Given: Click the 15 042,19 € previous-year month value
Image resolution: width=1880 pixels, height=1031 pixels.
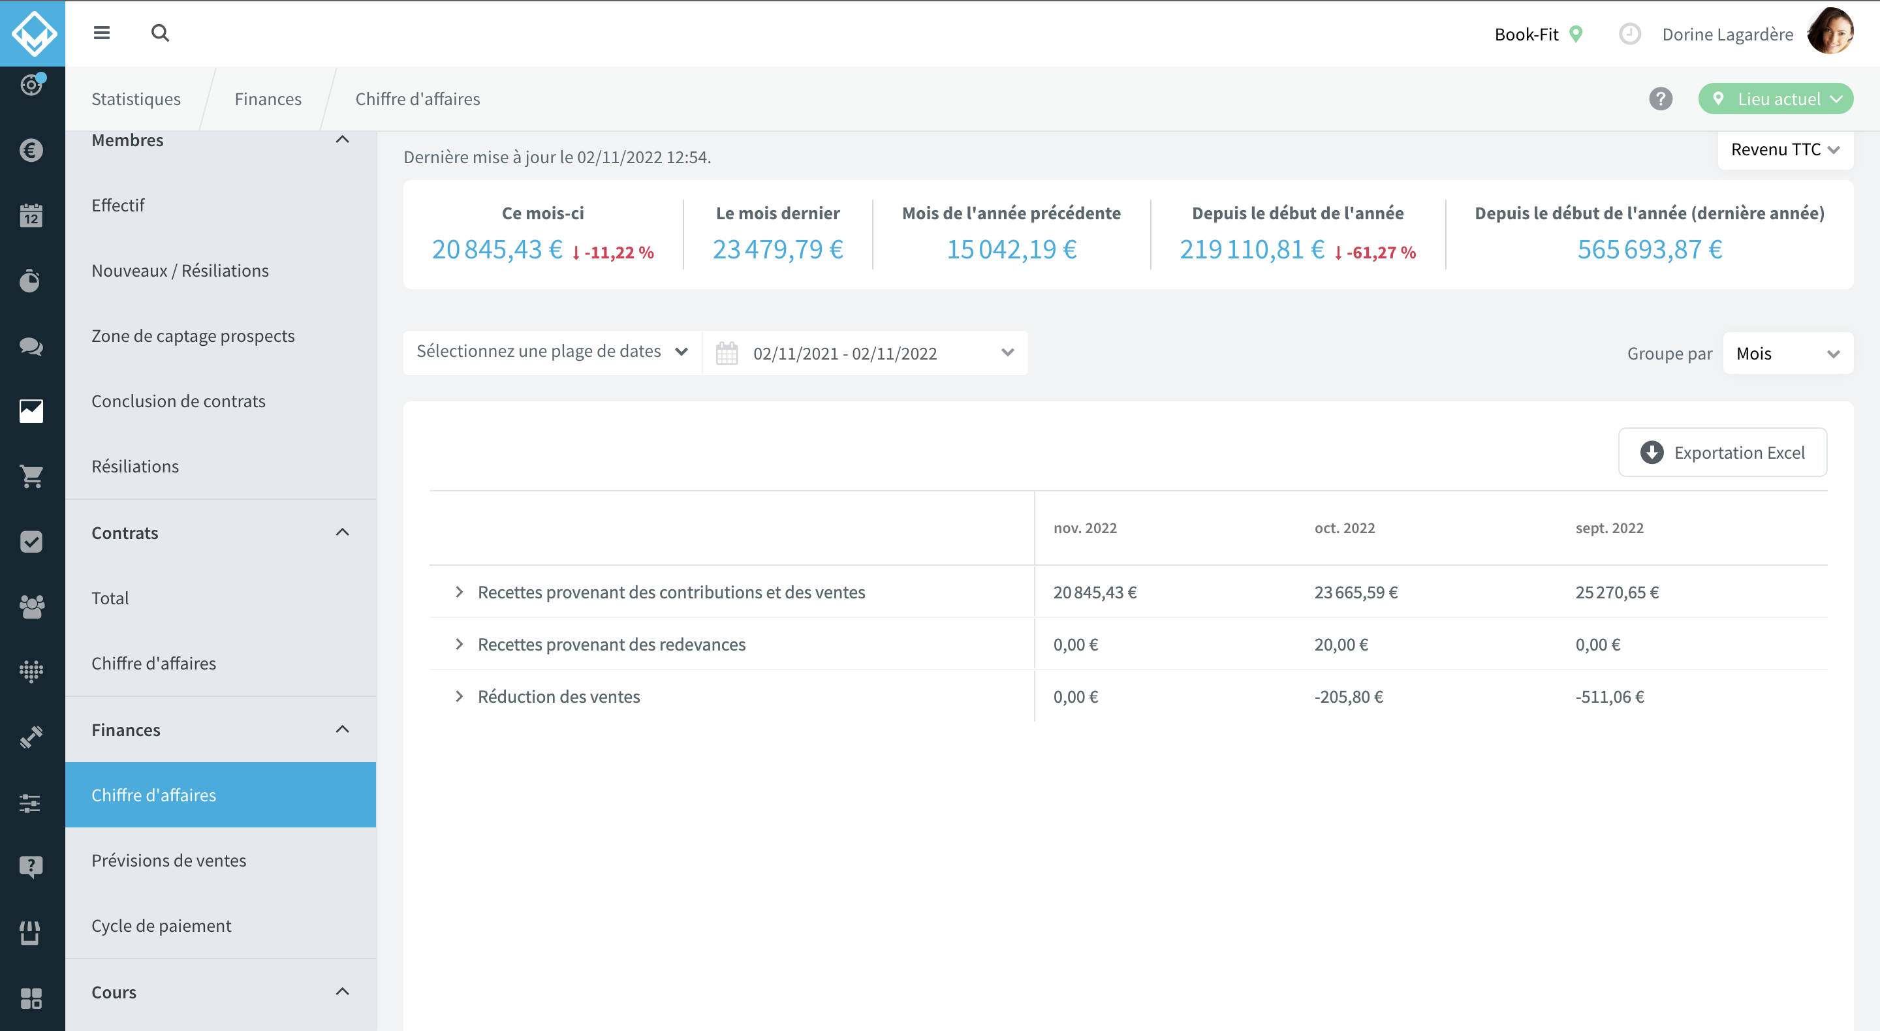Looking at the screenshot, I should point(1012,249).
